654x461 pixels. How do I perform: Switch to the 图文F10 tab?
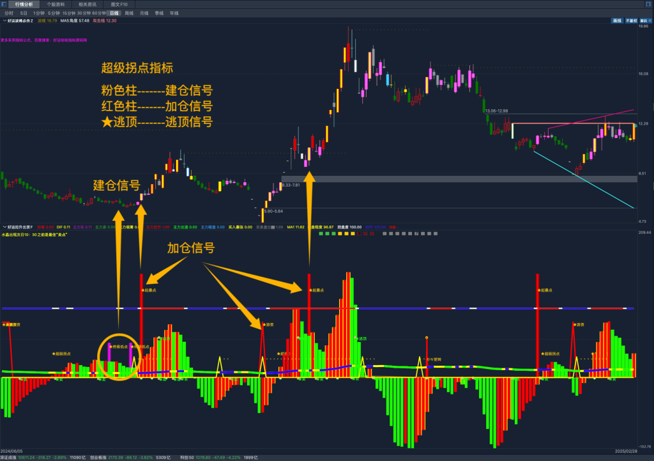(x=119, y=4)
